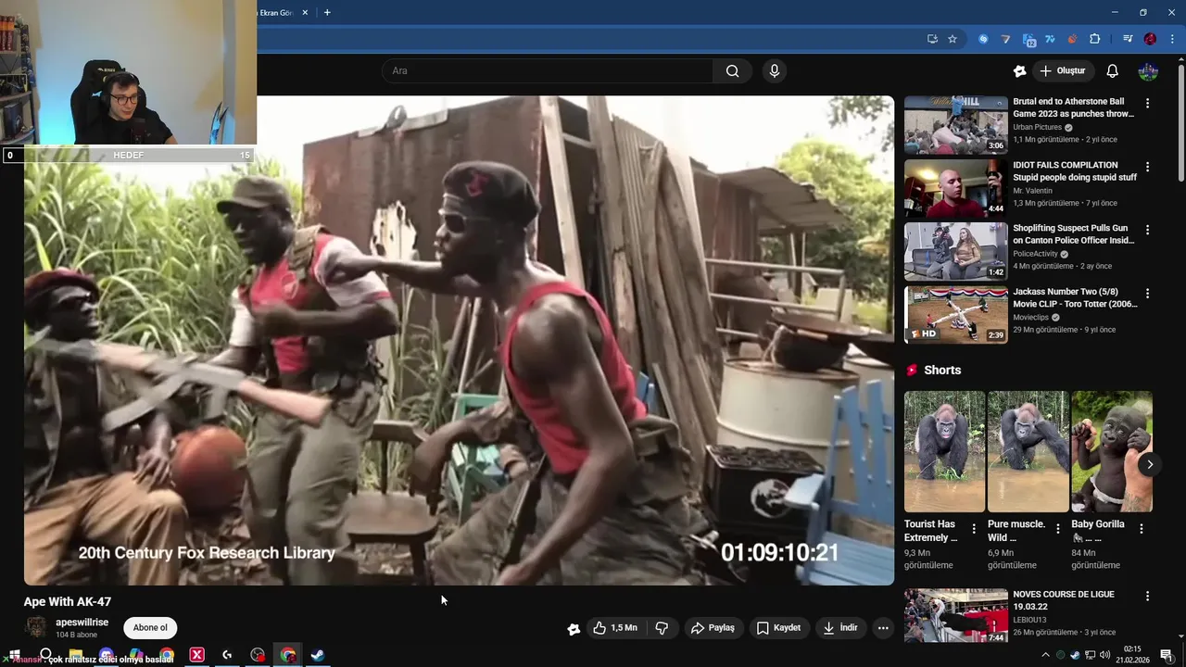Dislike the Ape With AK-47 video
The width and height of the screenshot is (1186, 667).
662,628
